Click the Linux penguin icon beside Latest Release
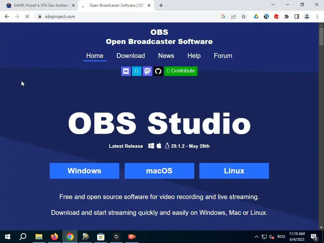This screenshot has width=324, height=243. coord(167,146)
